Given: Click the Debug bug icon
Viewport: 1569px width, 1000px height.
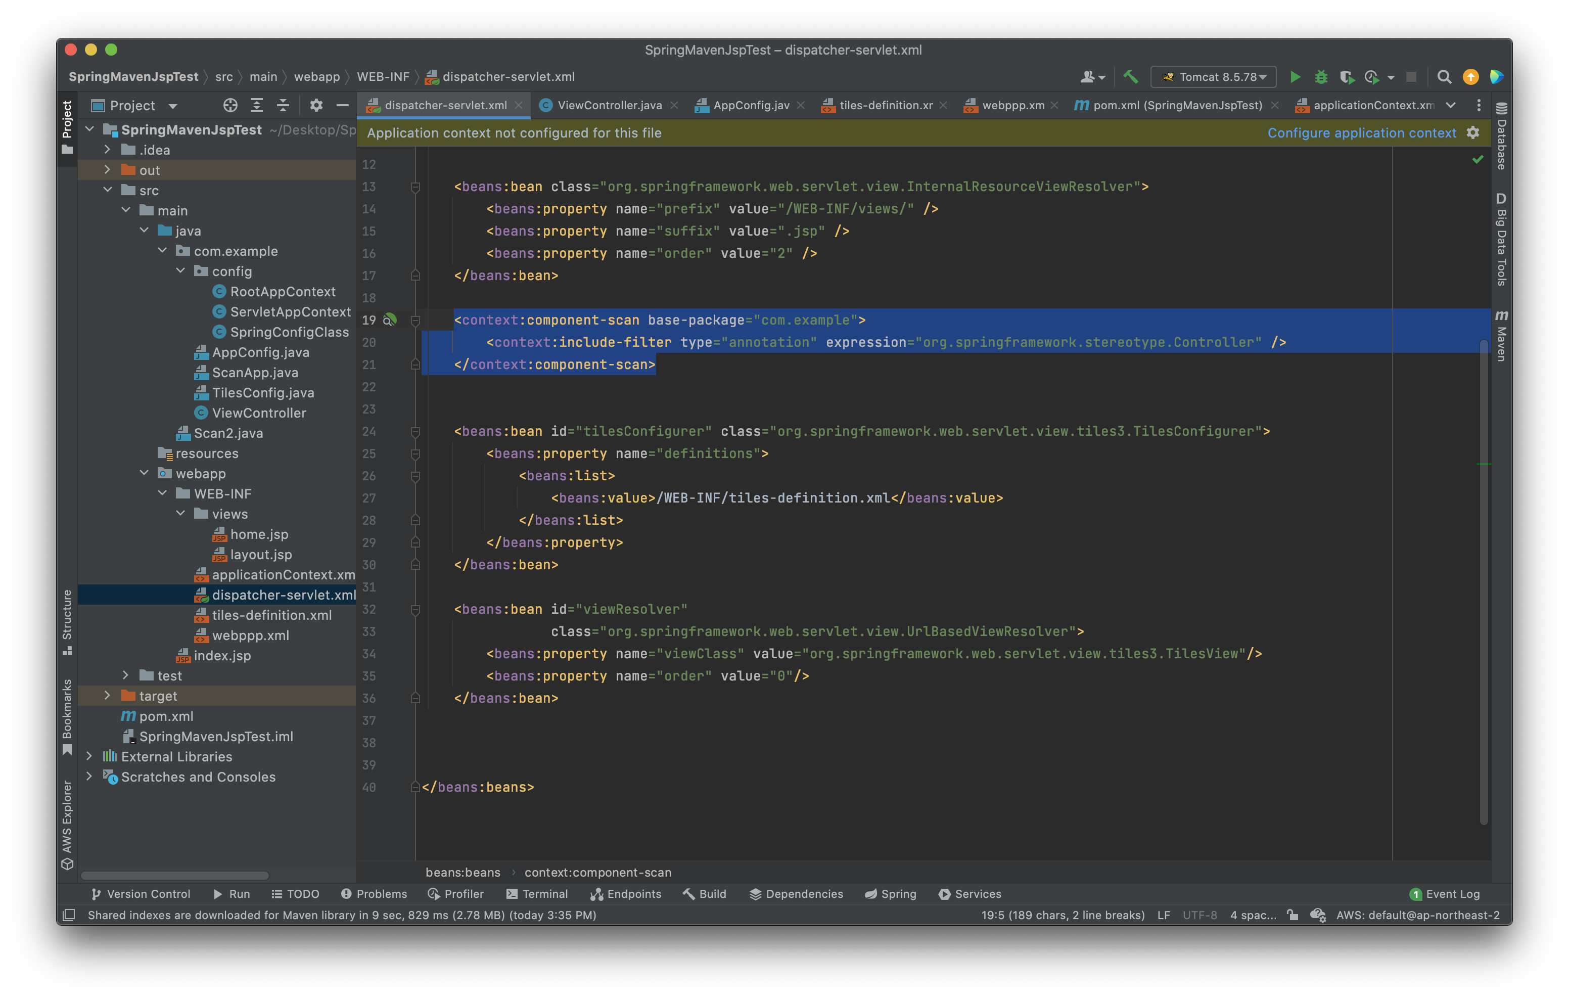Looking at the screenshot, I should point(1321,77).
